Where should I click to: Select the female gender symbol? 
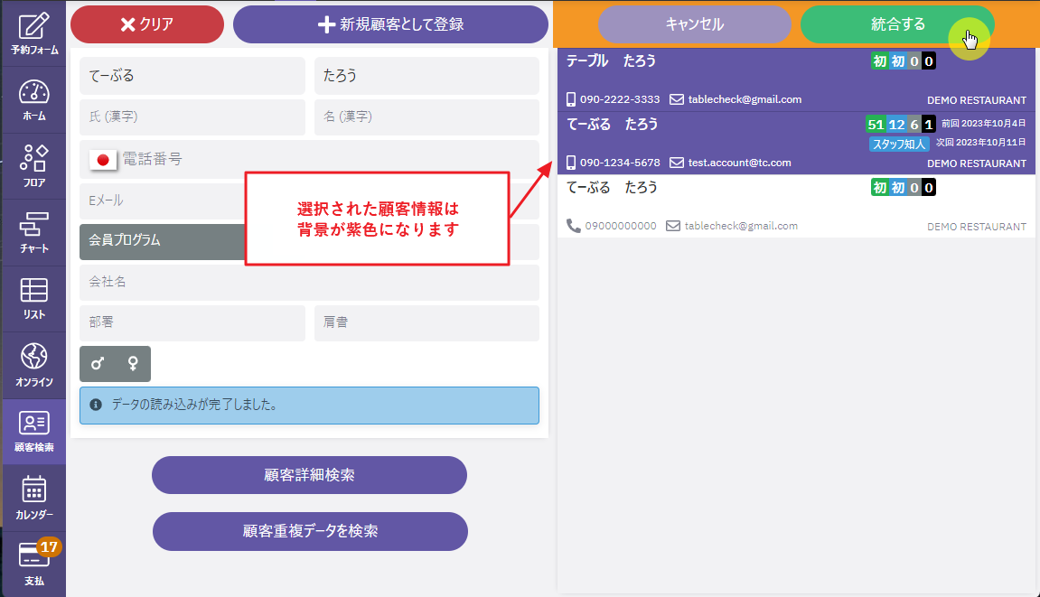click(x=133, y=363)
